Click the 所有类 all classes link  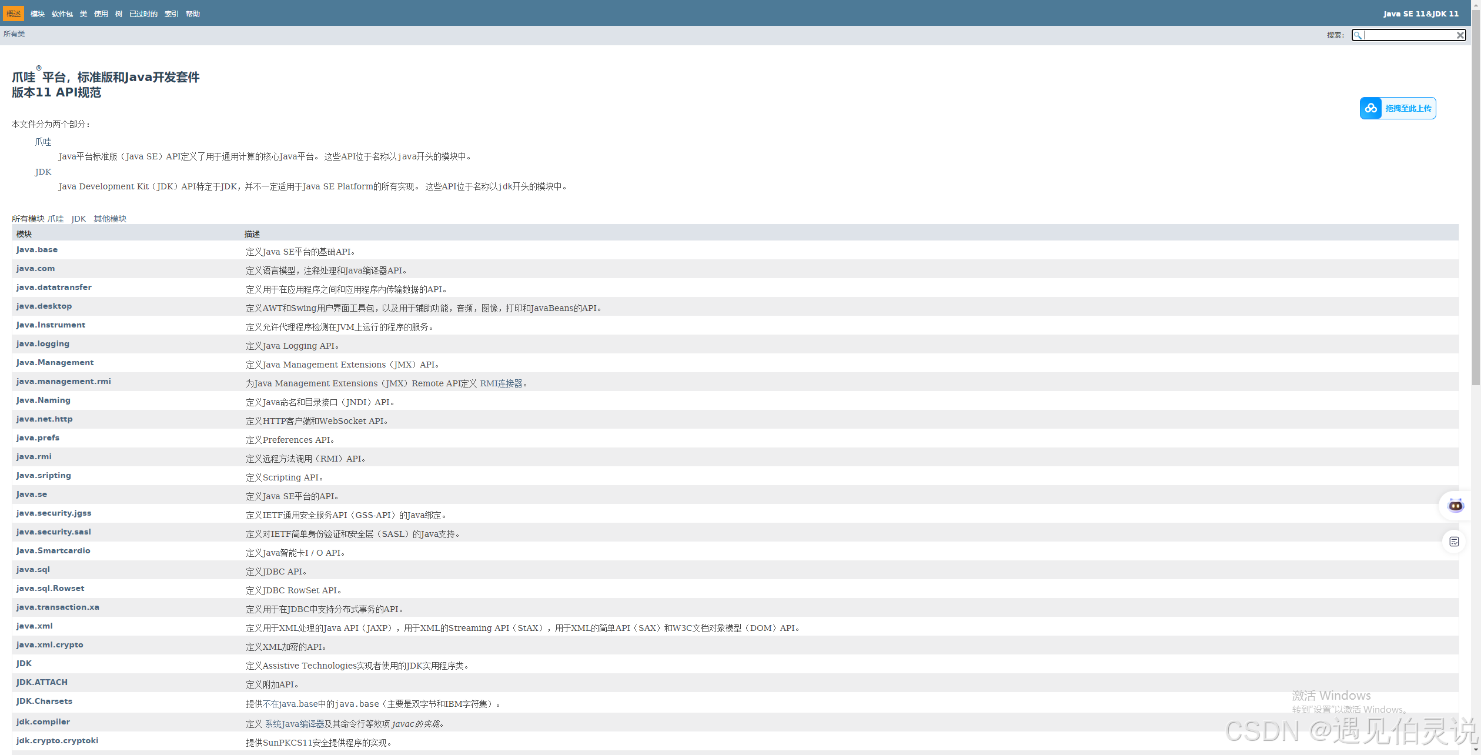pos(14,34)
